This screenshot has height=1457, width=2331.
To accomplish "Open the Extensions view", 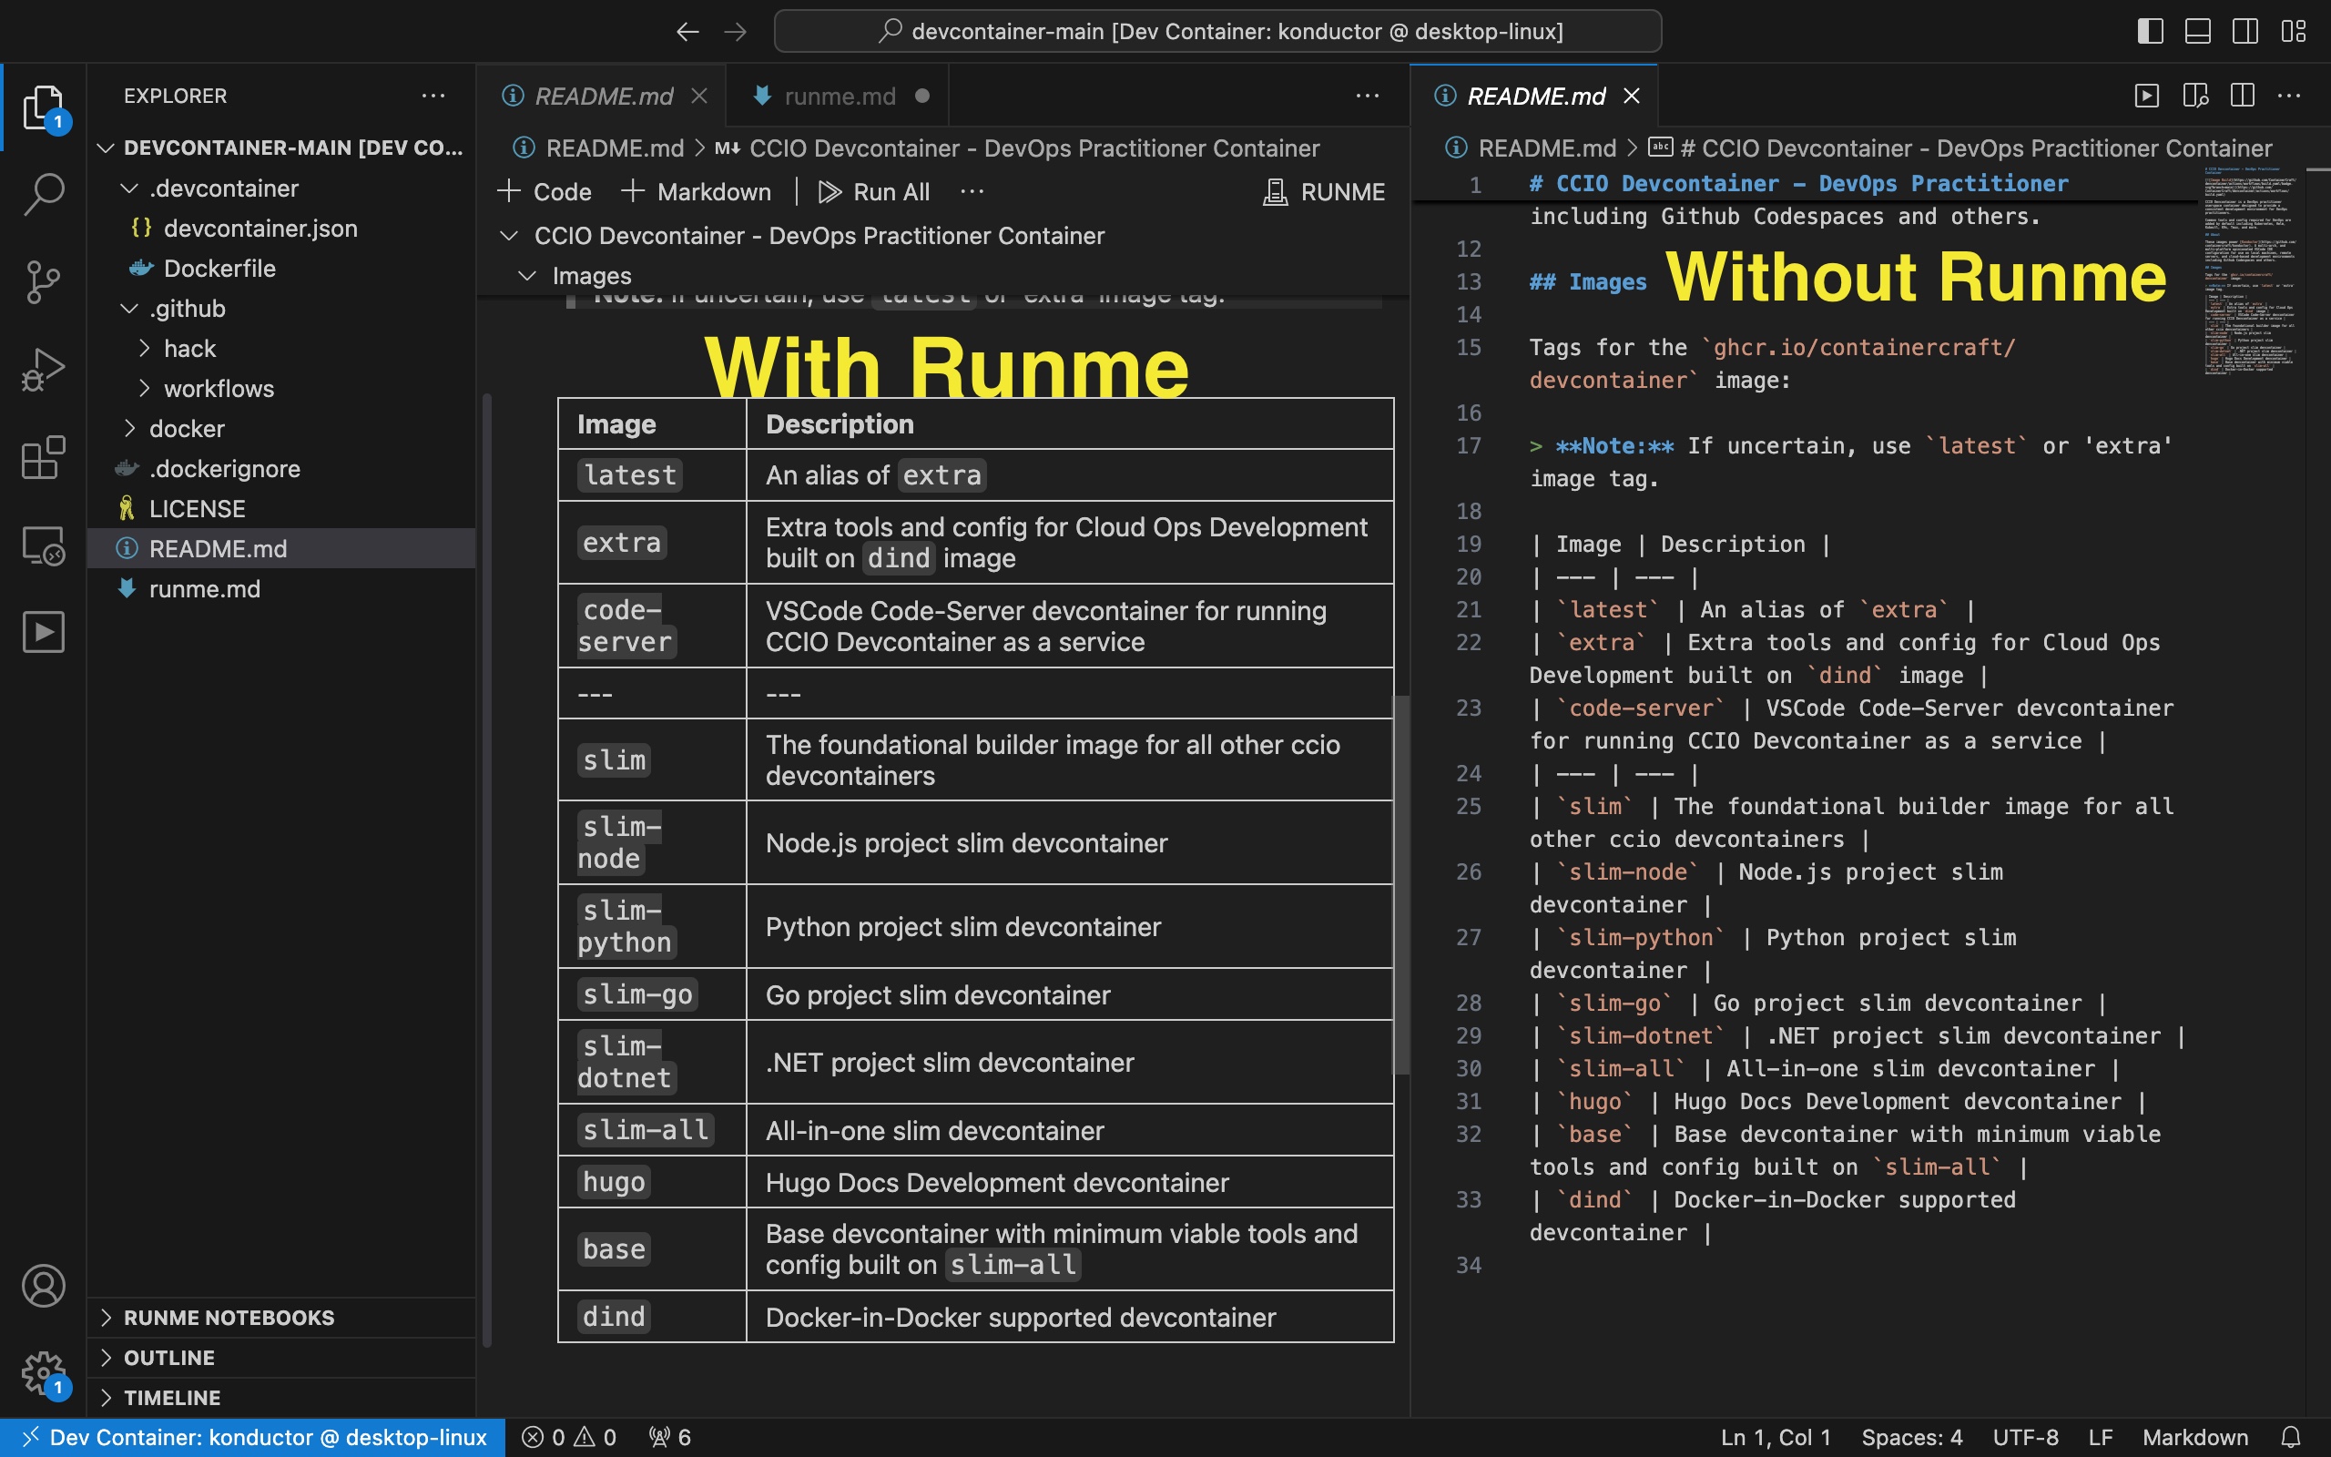I will click(44, 457).
